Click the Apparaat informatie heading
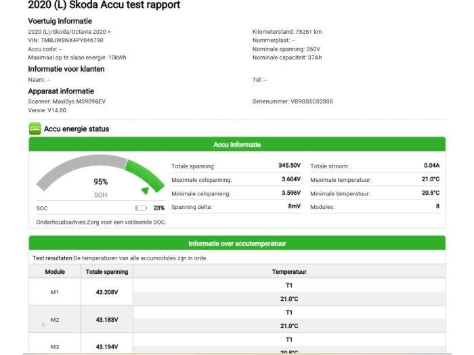 (x=61, y=91)
